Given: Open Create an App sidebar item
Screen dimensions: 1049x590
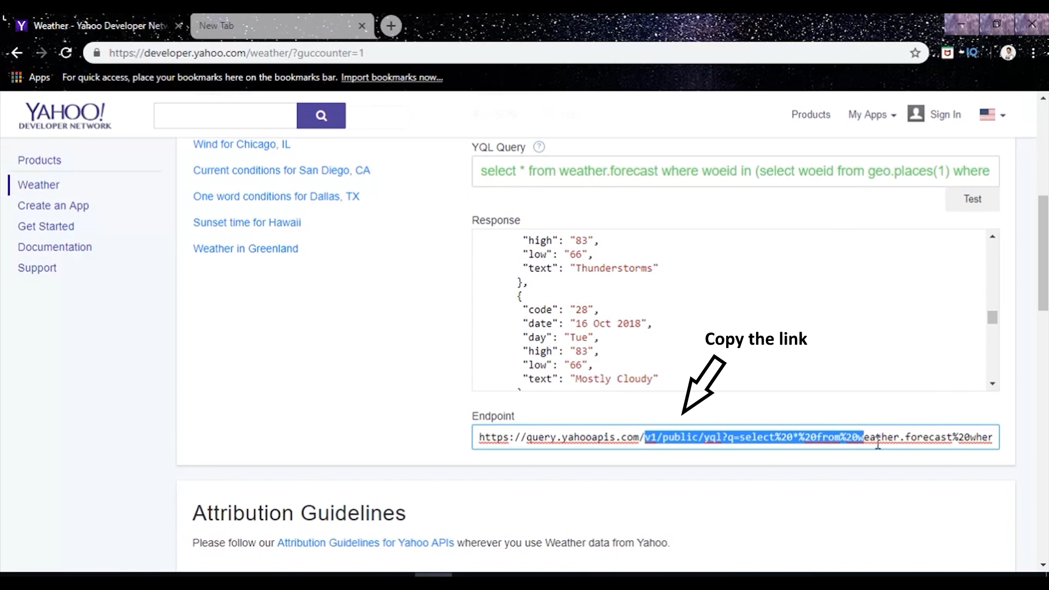Looking at the screenshot, I should 53,205.
